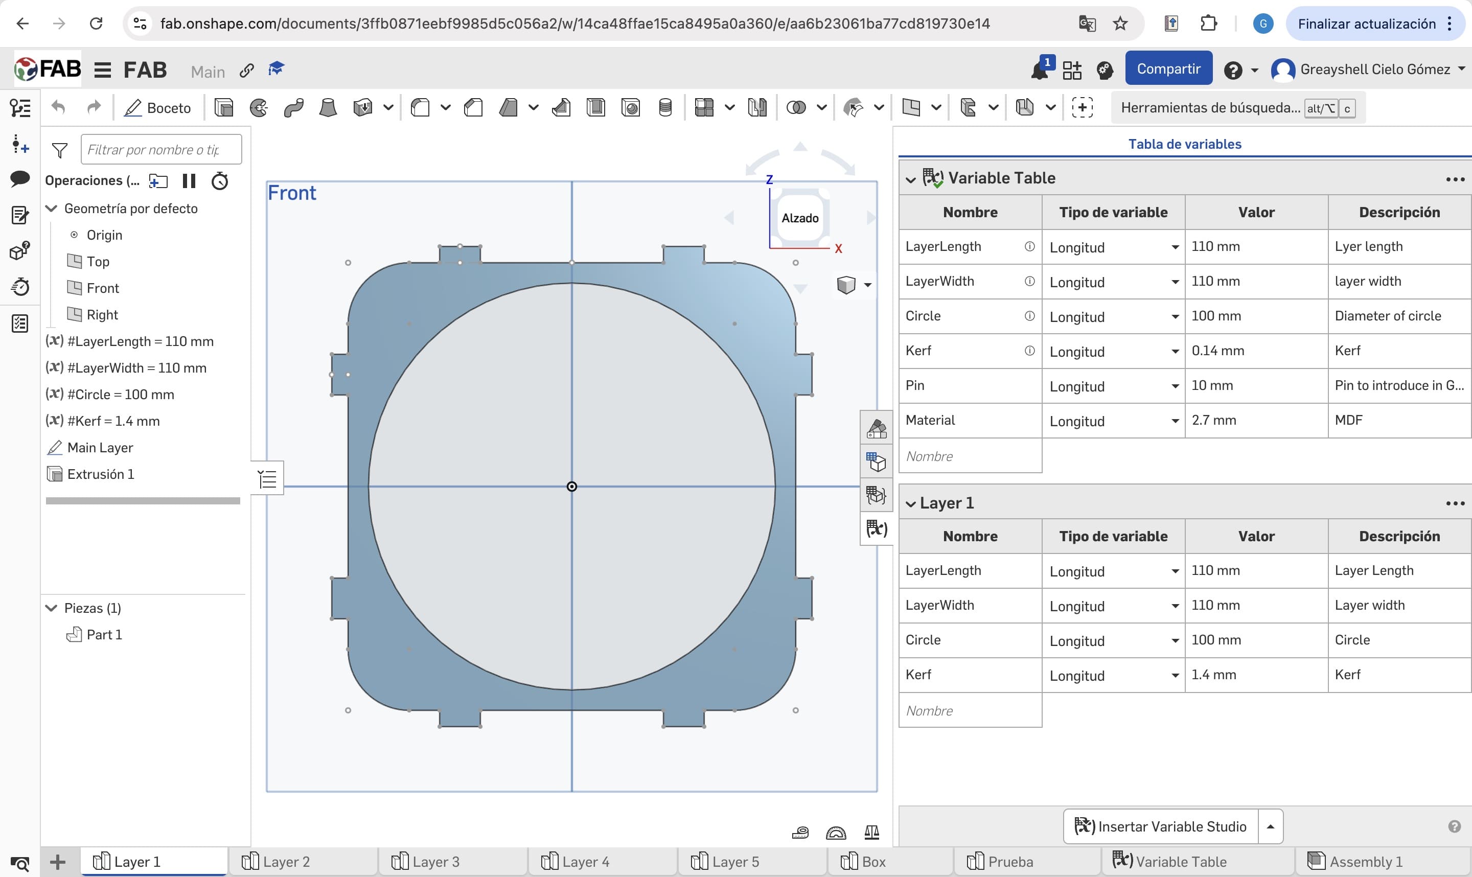Click the feature filter input field
1472x877 pixels.
(160, 150)
